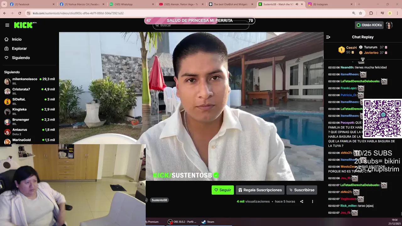Open MarinaGold followed channel
402x226 pixels.
pos(30,141)
